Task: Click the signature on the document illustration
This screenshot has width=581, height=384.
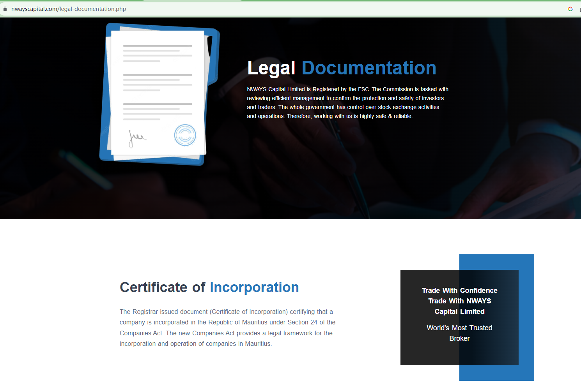Action: point(137,138)
